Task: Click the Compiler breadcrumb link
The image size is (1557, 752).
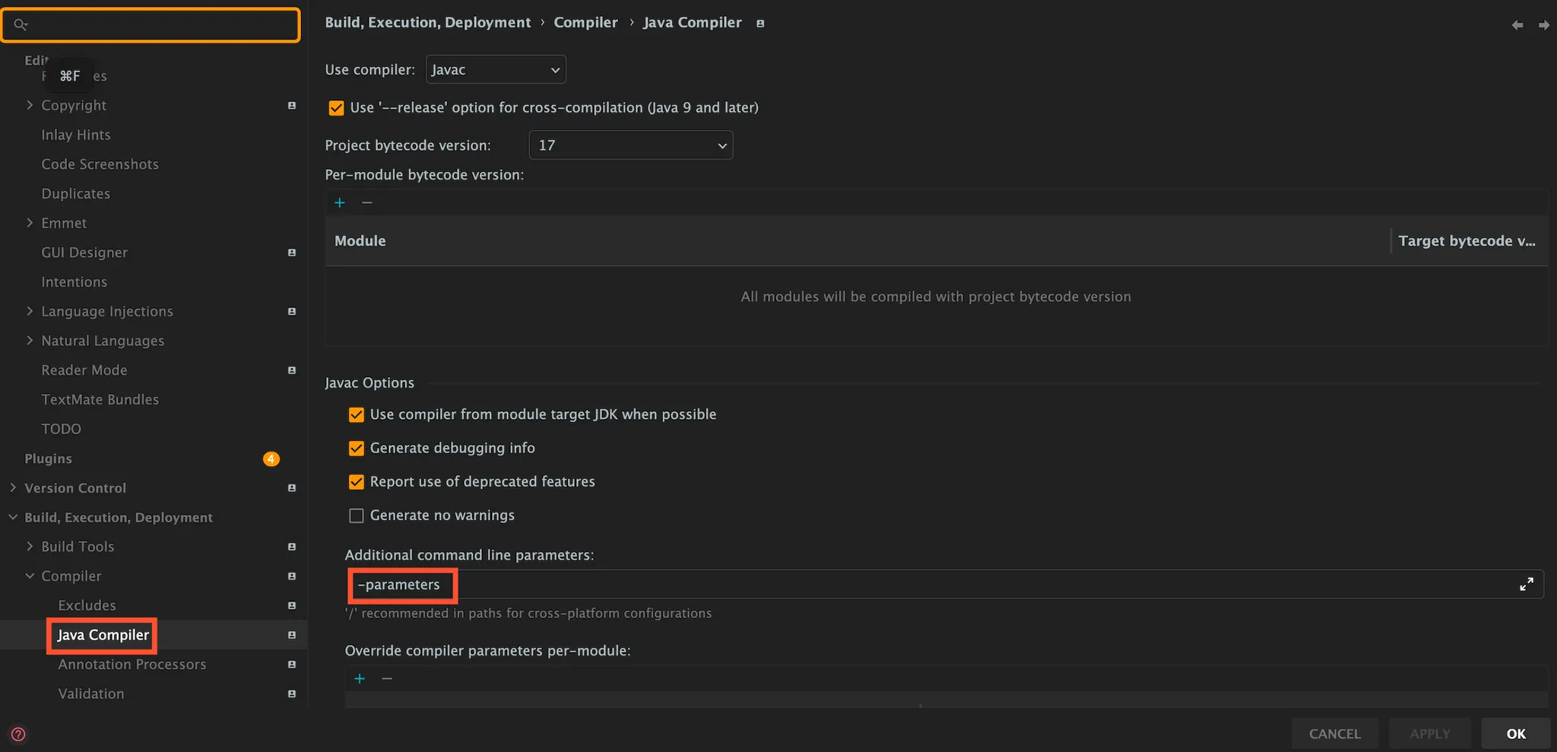Action: pyautogui.click(x=586, y=23)
